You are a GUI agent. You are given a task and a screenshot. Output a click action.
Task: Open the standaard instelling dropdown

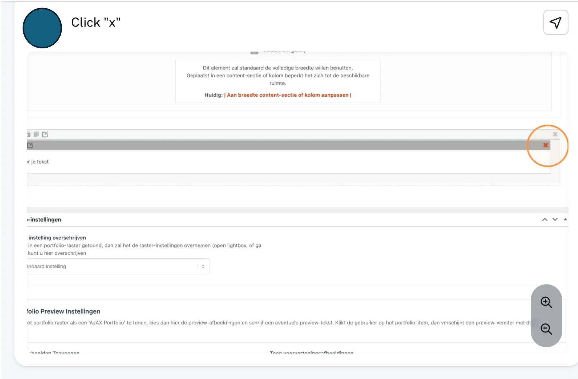click(x=118, y=266)
